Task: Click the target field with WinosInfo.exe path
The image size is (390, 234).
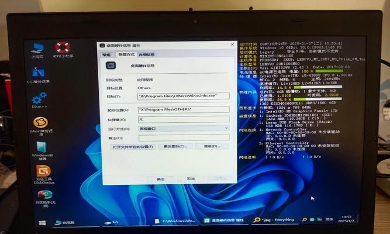Action: pos(184,96)
